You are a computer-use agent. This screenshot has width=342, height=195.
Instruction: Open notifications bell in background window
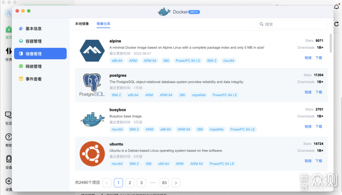(337, 7)
